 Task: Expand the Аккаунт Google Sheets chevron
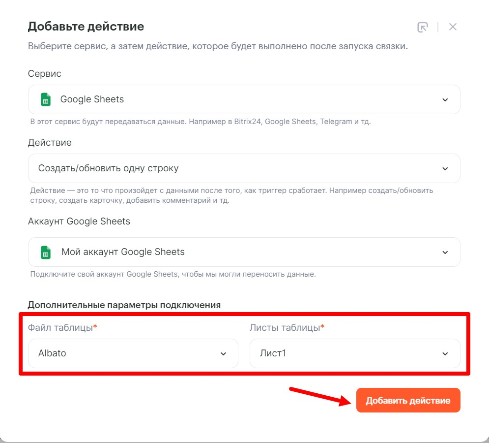point(445,253)
